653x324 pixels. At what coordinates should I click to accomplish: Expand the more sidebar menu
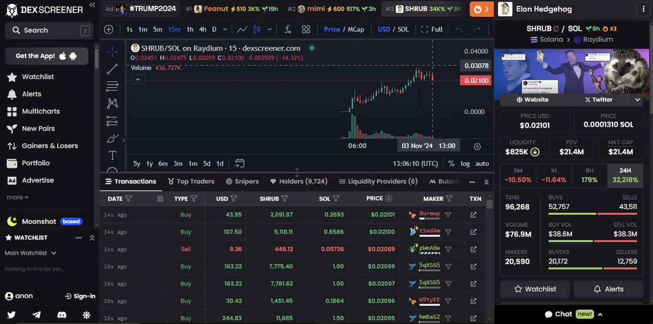(x=17, y=197)
